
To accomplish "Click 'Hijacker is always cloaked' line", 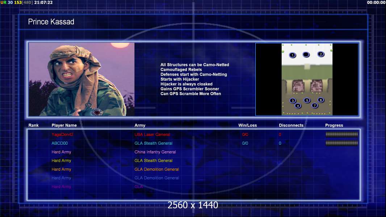I will (x=186, y=84).
